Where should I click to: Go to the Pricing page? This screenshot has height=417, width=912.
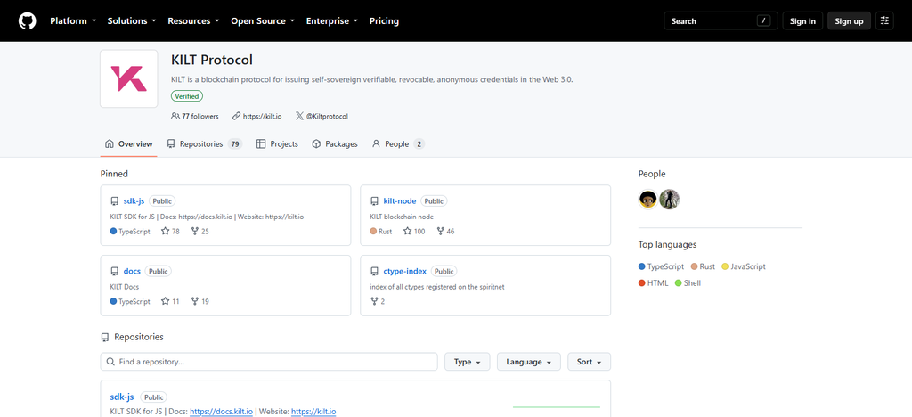385,20
